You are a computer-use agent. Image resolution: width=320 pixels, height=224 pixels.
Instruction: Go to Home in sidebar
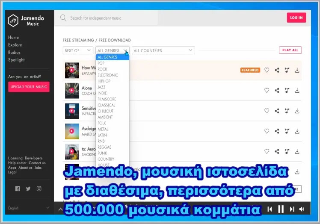point(13,37)
